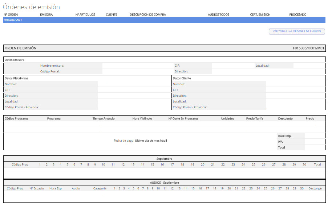Click the Total label below IVA
This screenshot has width=332, height=209.
[282, 147]
